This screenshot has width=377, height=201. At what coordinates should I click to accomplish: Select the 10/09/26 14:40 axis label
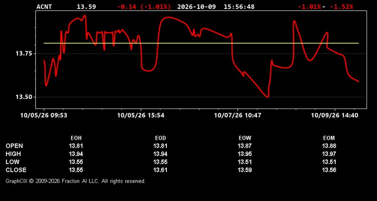(334, 116)
